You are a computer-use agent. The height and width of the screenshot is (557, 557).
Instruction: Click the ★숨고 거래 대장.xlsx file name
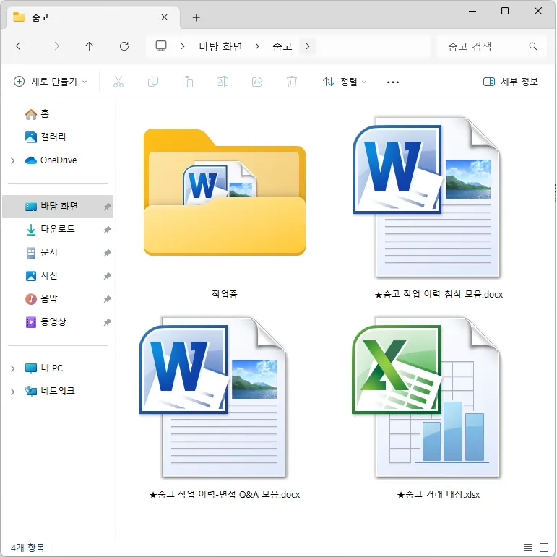[x=439, y=494]
